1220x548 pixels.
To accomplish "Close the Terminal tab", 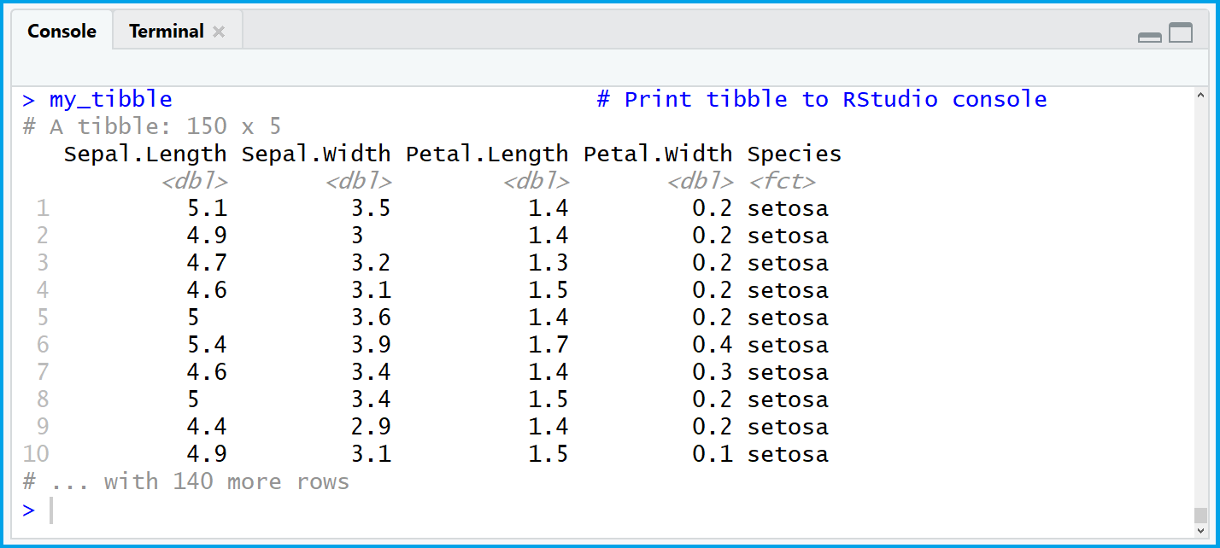I will click(219, 32).
